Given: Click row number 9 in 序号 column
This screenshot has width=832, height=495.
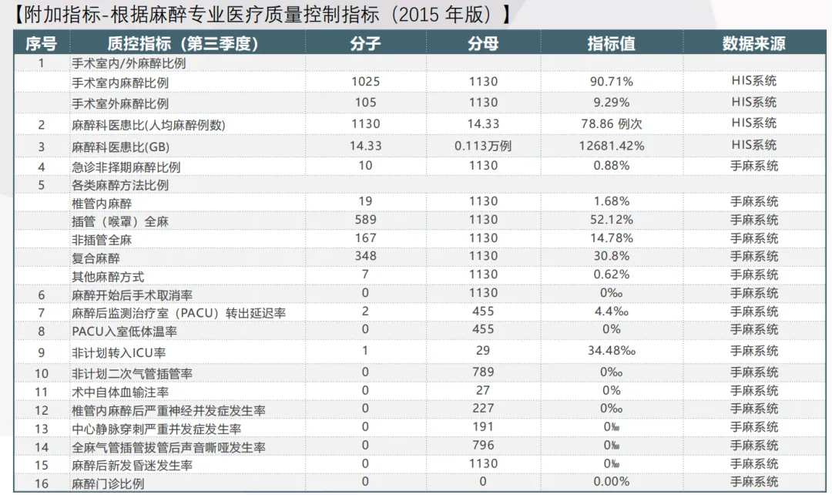Looking at the screenshot, I should coord(41,352).
